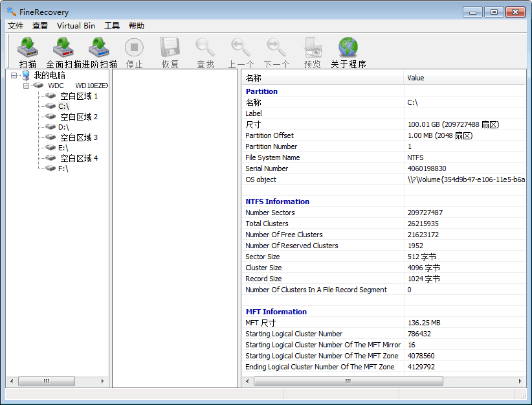Viewport: 532px width, 405px height.
Task: Click the Value column header
Action: pyautogui.click(x=463, y=78)
